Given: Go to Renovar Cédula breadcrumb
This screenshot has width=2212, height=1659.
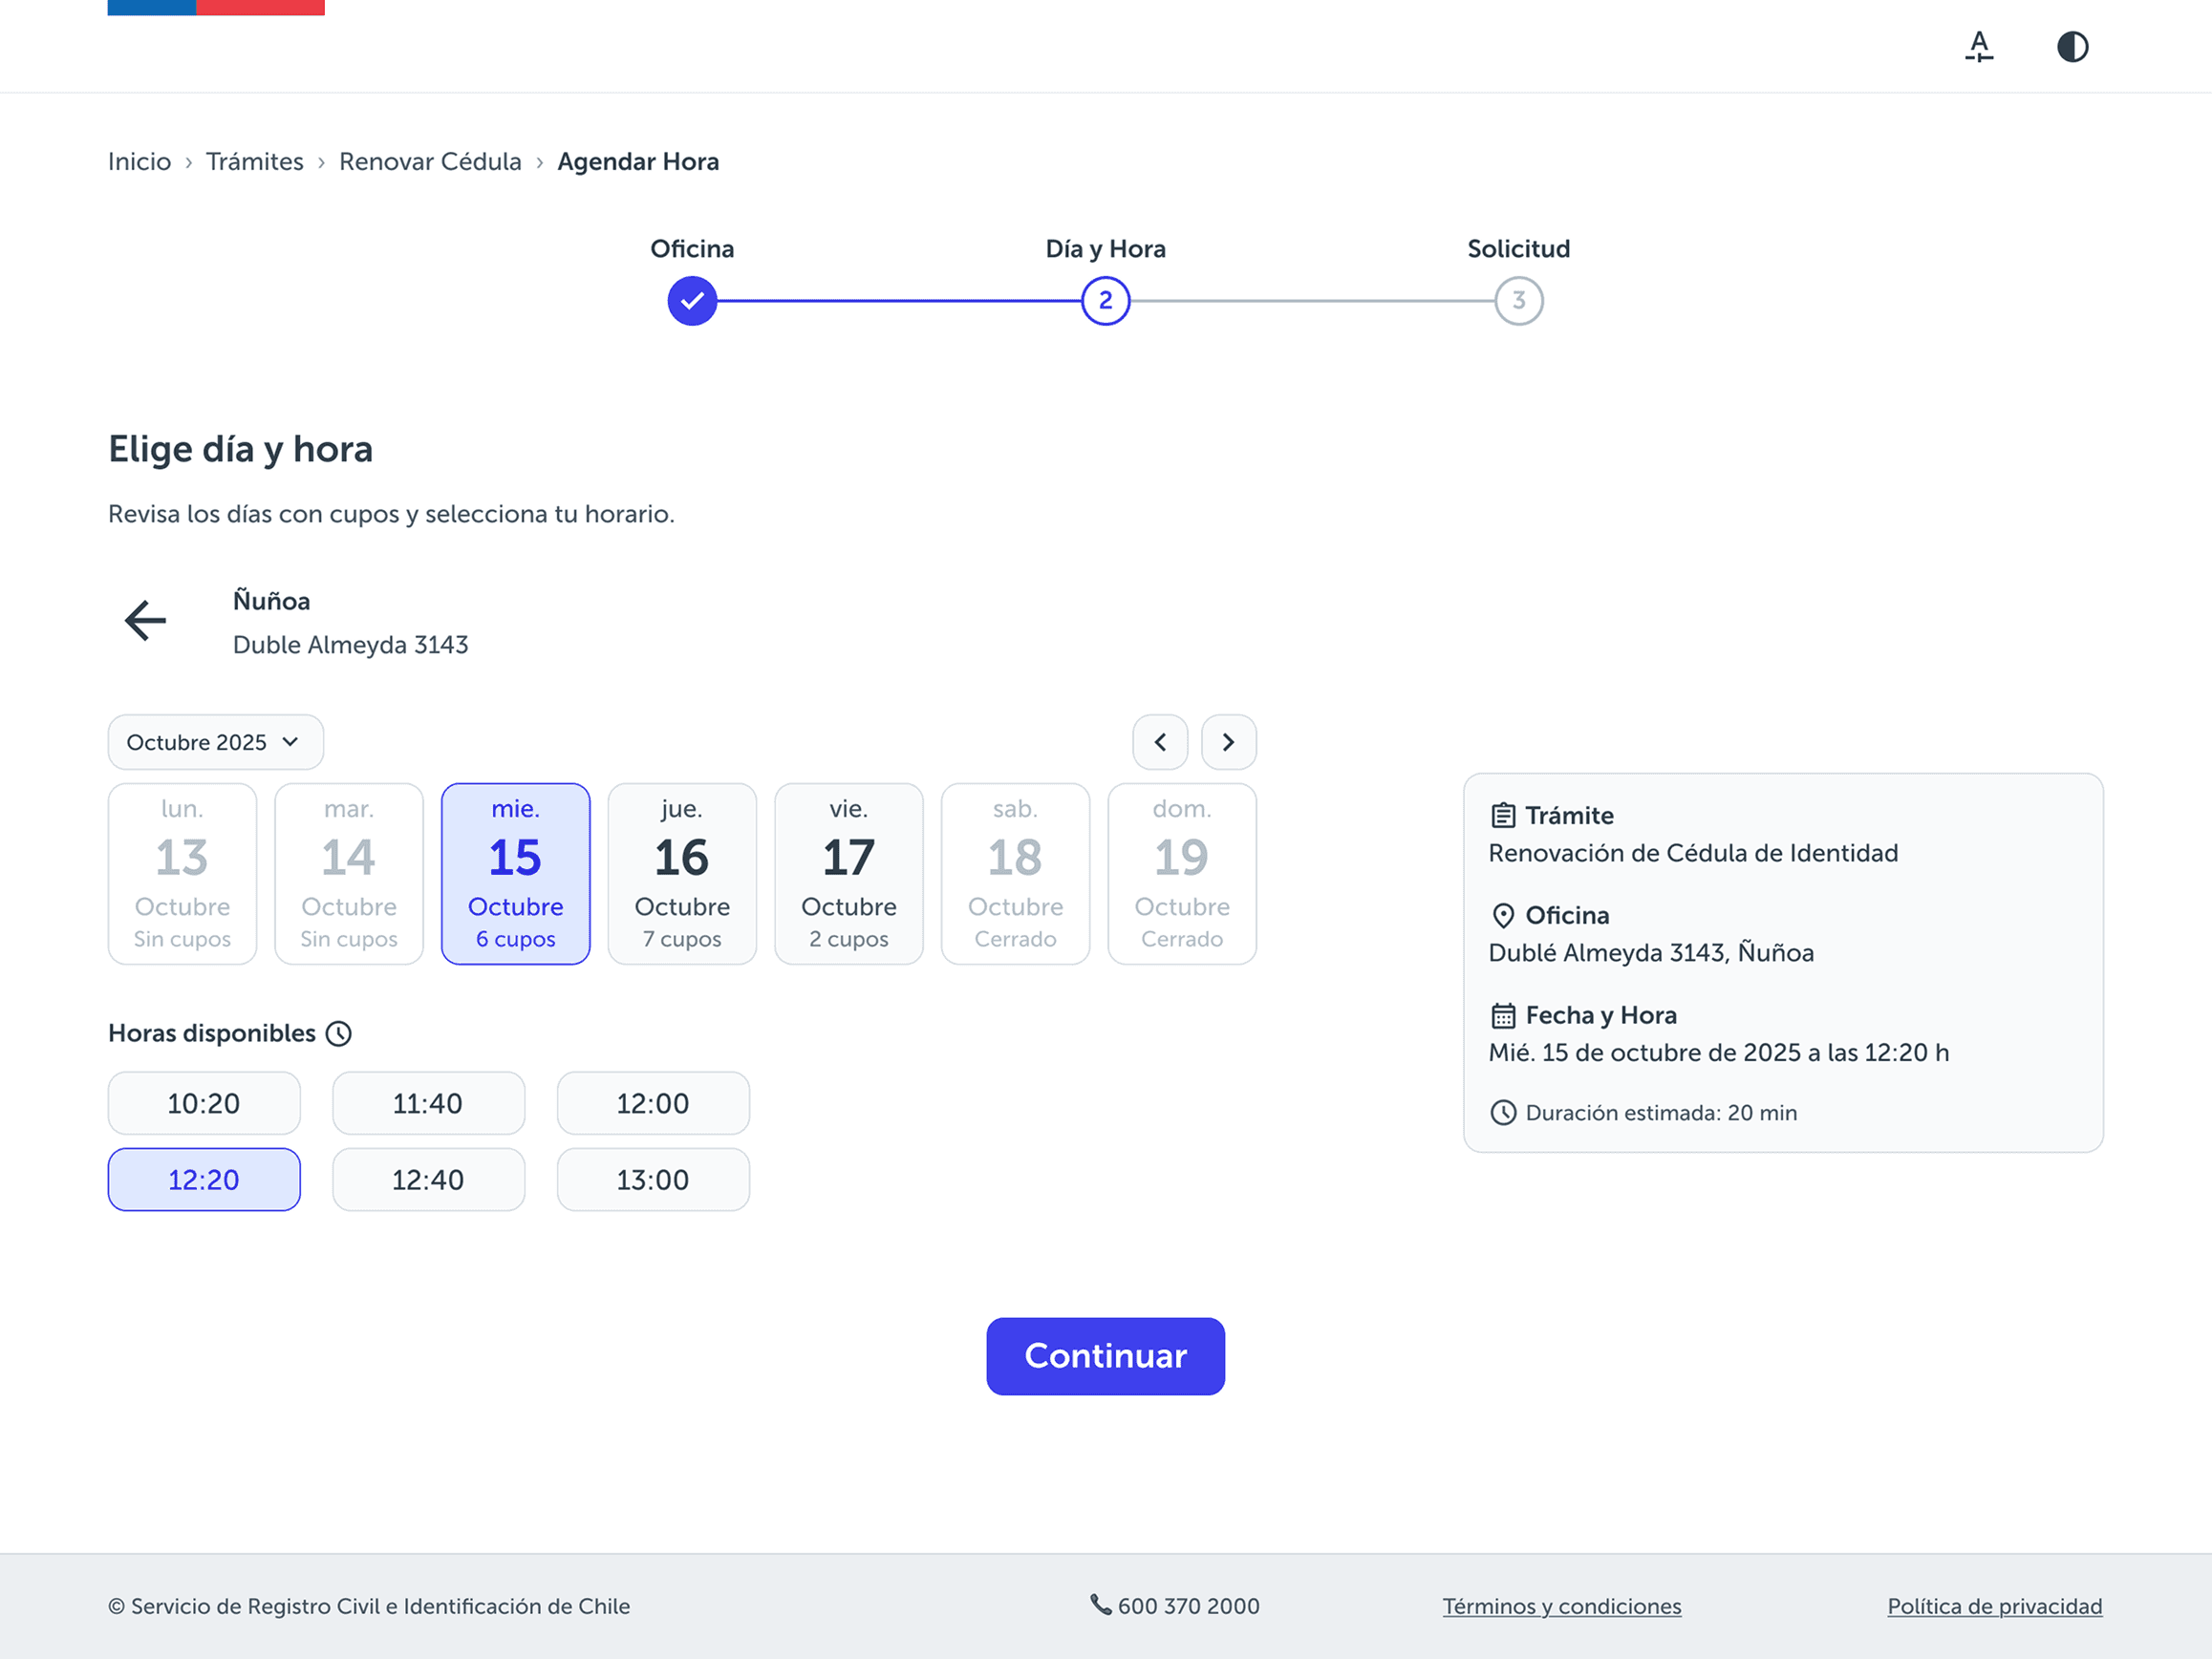Looking at the screenshot, I should pos(430,162).
